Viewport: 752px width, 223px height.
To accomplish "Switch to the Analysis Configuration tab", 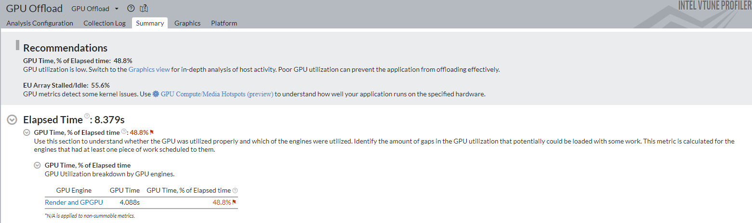I will point(40,23).
